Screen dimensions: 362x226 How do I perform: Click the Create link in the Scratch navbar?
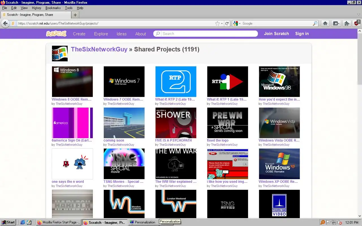tap(79, 34)
